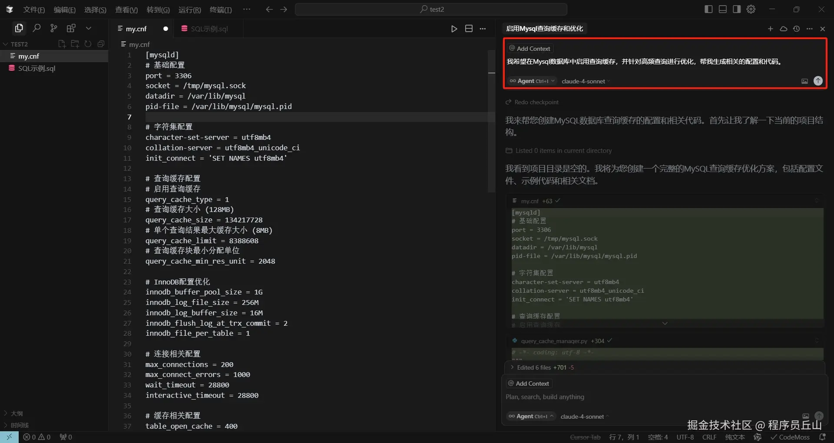Close the AI chat panel
This screenshot has width=834, height=443.
pyautogui.click(x=822, y=29)
